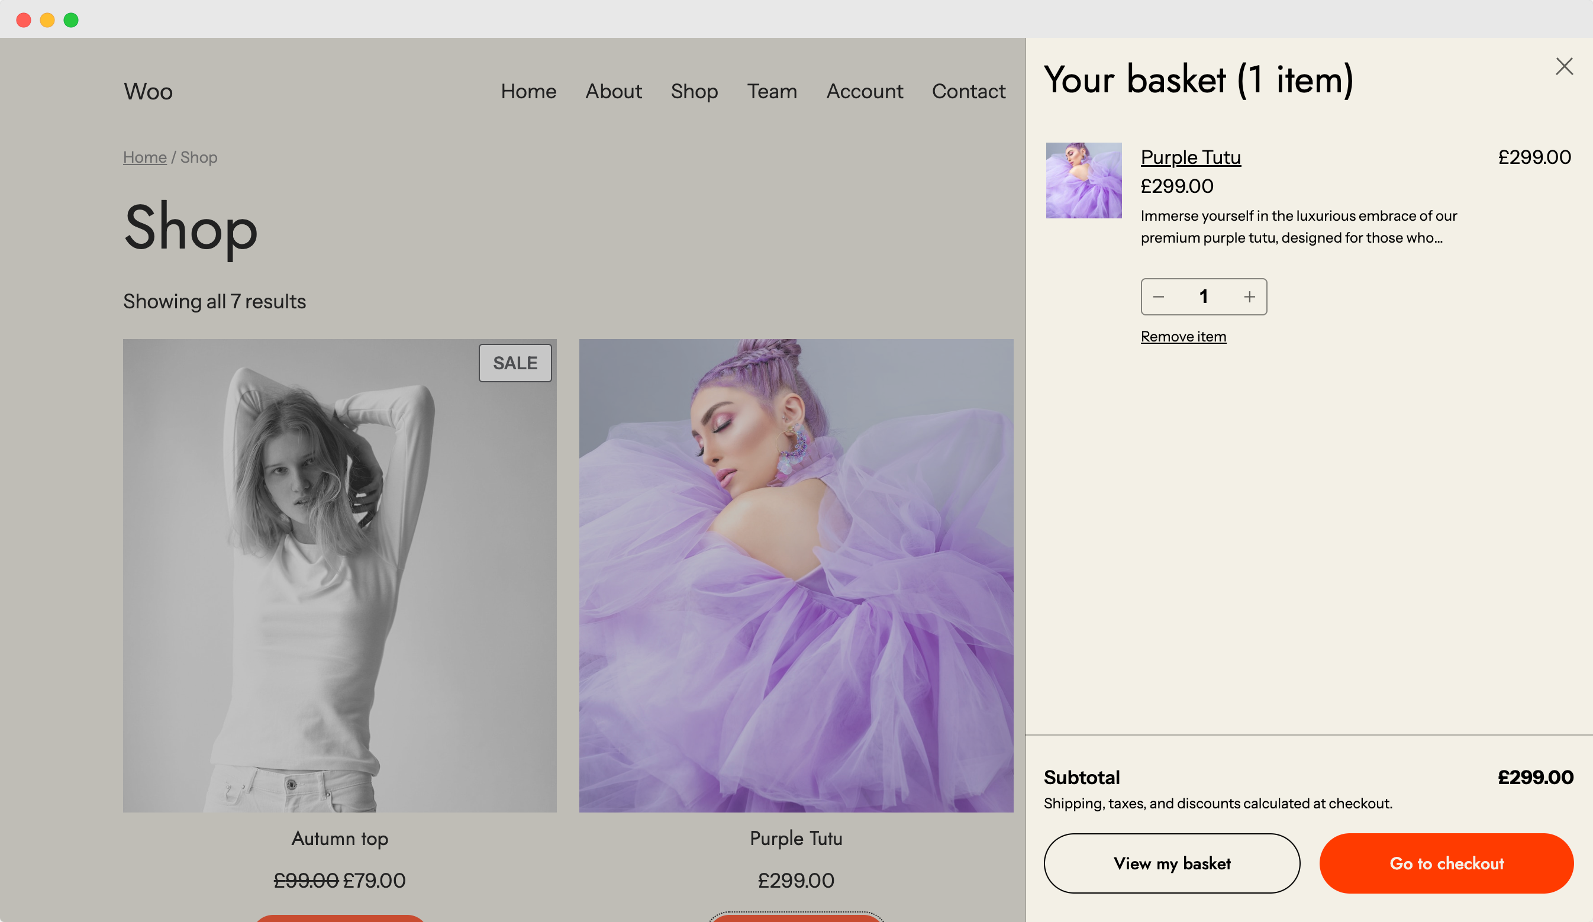Click the macOS red close window button
The height and width of the screenshot is (922, 1593).
pos(24,20)
